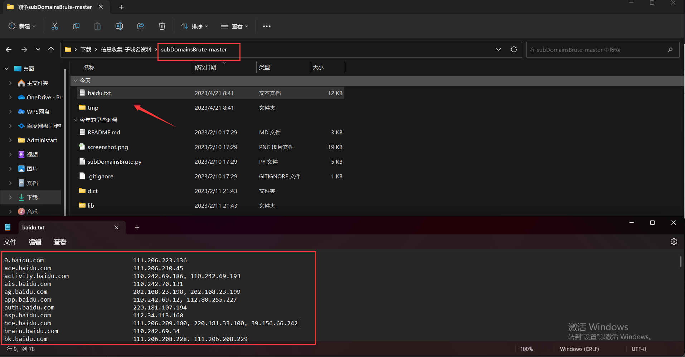Go forward with the right arrow button

pyautogui.click(x=24, y=50)
